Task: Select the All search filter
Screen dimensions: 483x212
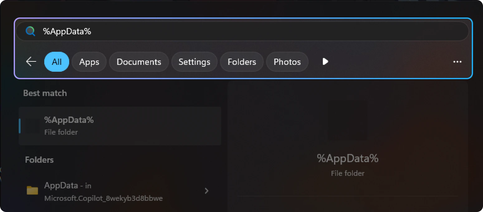Action: [x=56, y=62]
